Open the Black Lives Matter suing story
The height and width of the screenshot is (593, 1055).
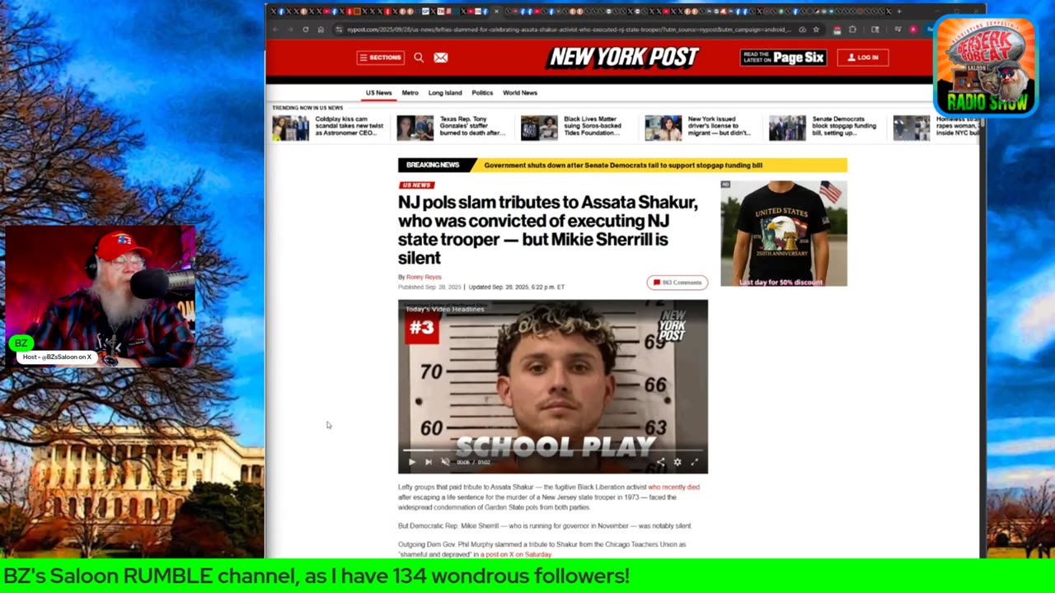593,126
